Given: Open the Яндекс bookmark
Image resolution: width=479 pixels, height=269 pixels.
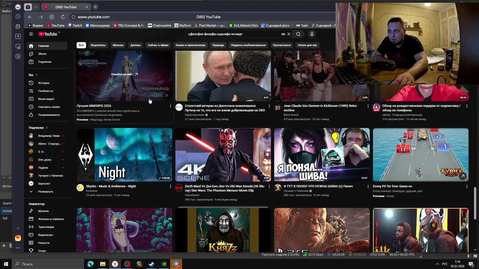Looking at the screenshot, I should [x=36, y=25].
